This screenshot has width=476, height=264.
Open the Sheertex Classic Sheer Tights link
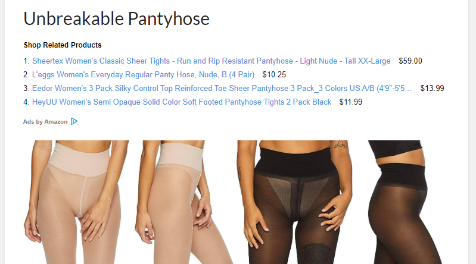[x=211, y=61]
